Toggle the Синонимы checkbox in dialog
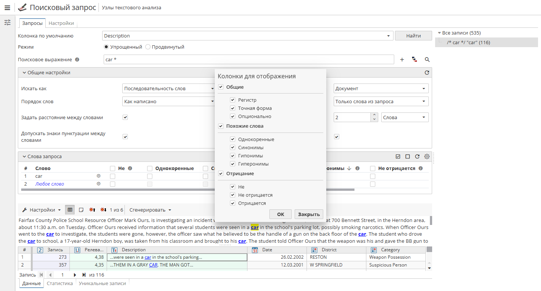The height and width of the screenshot is (291, 541). [x=233, y=147]
